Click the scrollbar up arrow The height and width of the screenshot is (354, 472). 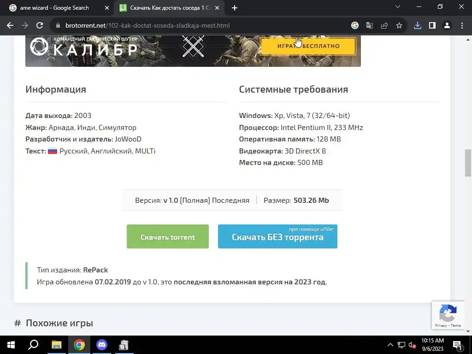click(x=468, y=39)
